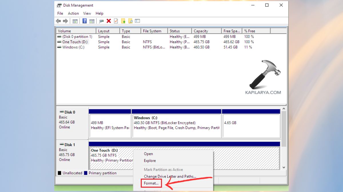
Task: Choose Change Drive Letter and Paths from context menu
Action: 170,176
